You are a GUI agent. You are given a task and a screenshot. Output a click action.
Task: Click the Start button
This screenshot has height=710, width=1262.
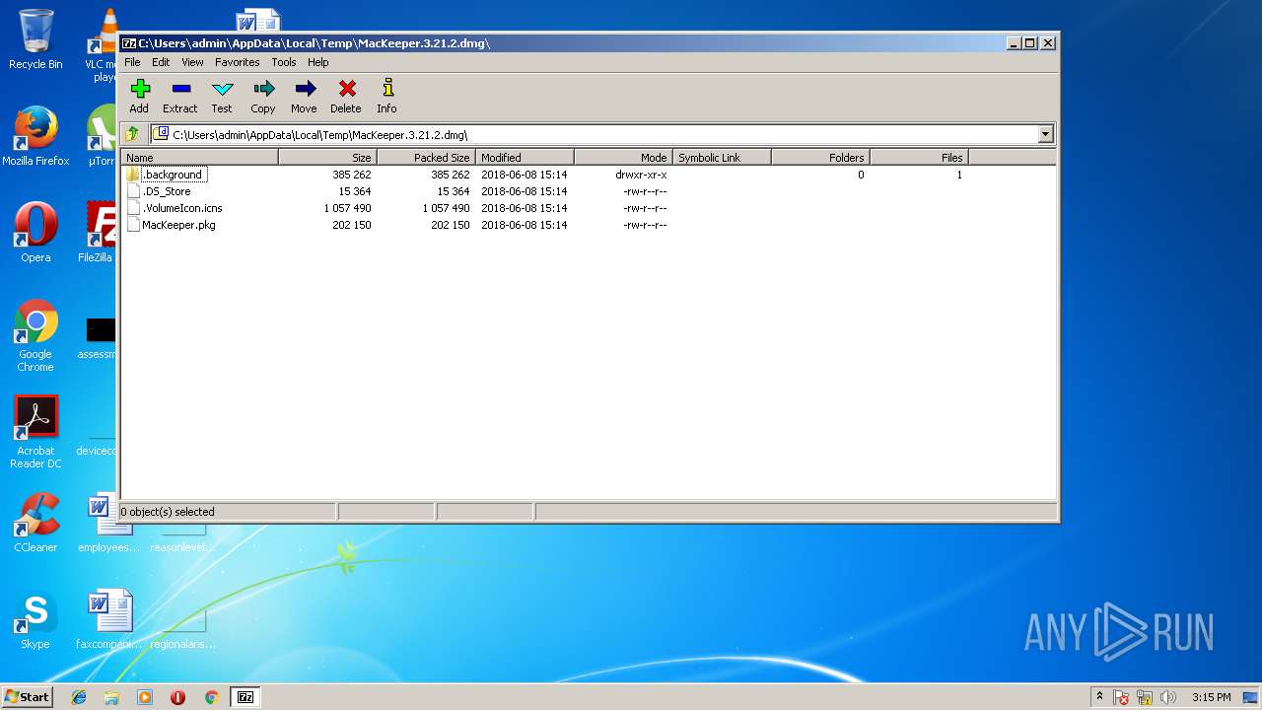point(27,696)
